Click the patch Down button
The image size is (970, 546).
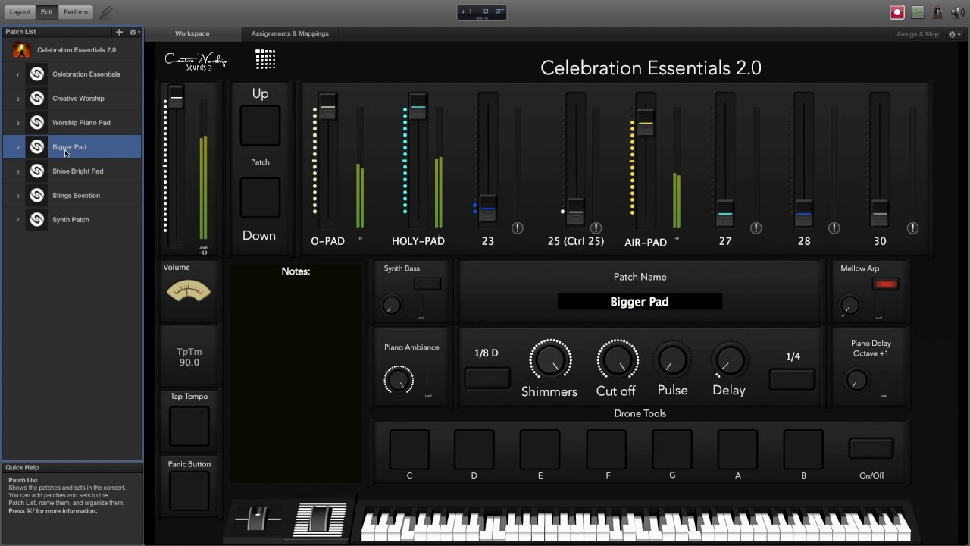(260, 198)
